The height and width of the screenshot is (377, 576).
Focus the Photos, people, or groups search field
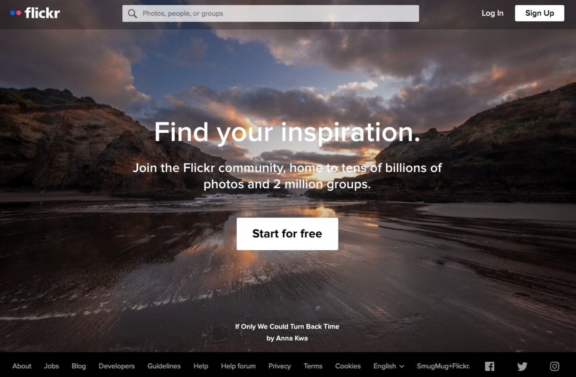coord(271,14)
